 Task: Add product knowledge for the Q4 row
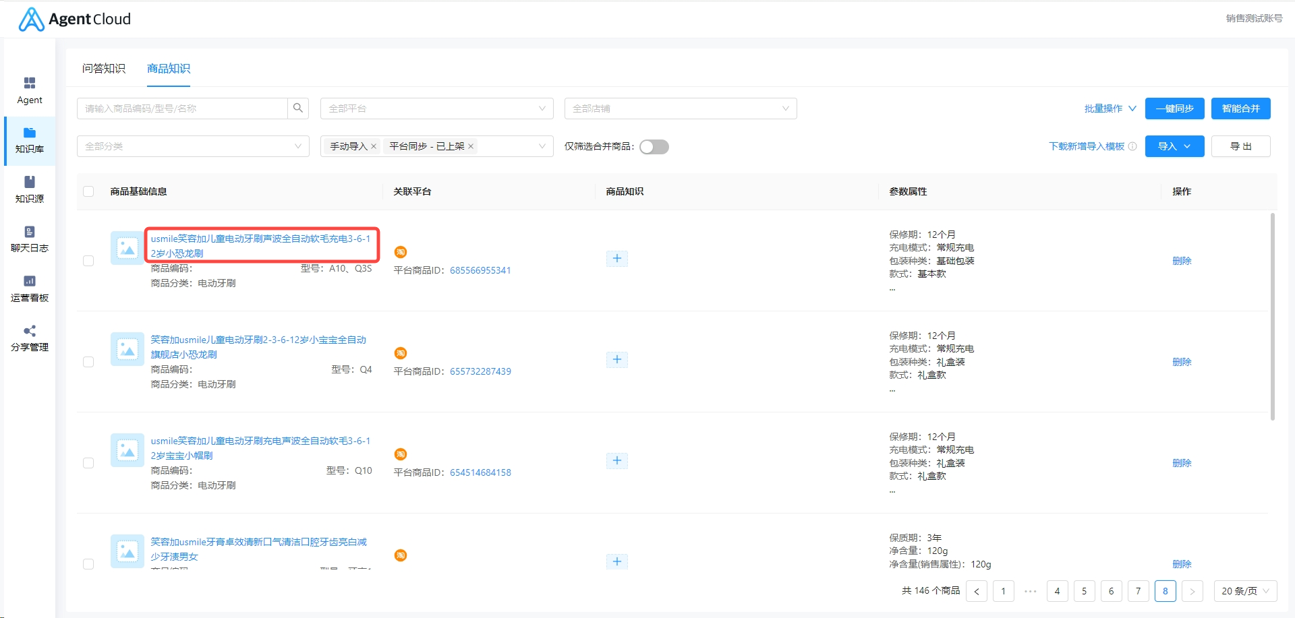tap(616, 359)
